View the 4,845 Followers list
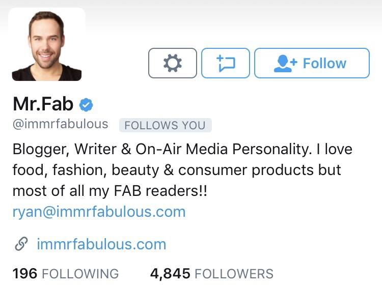 tap(211, 273)
